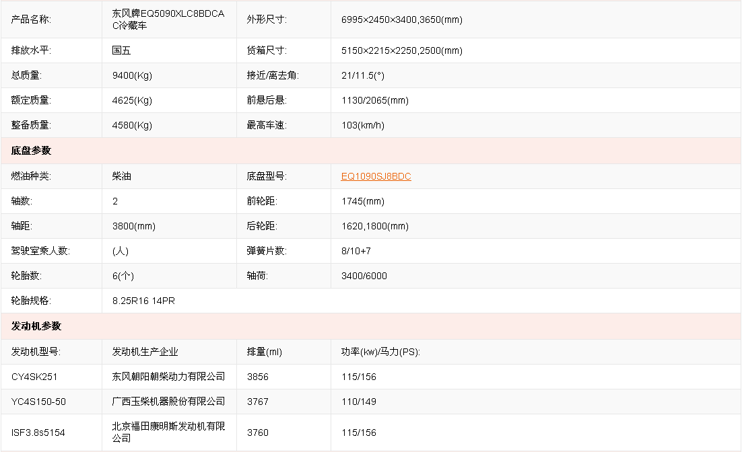Click the 产品名称 label
Viewport: 742px width, 452px height.
(31, 20)
